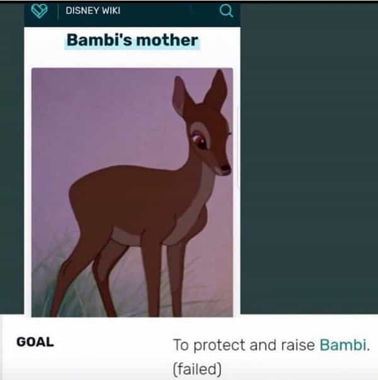Screen dimensions: 378x380
Task: Select the "Bambi's mother" page heading
Action: pos(132,40)
